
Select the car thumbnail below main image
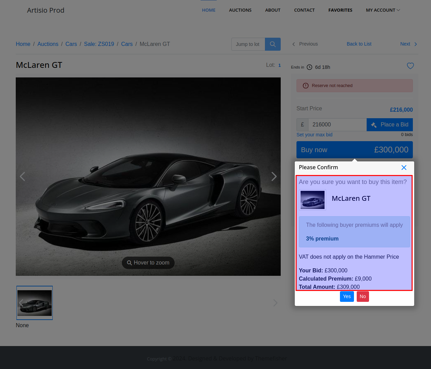[x=35, y=303]
